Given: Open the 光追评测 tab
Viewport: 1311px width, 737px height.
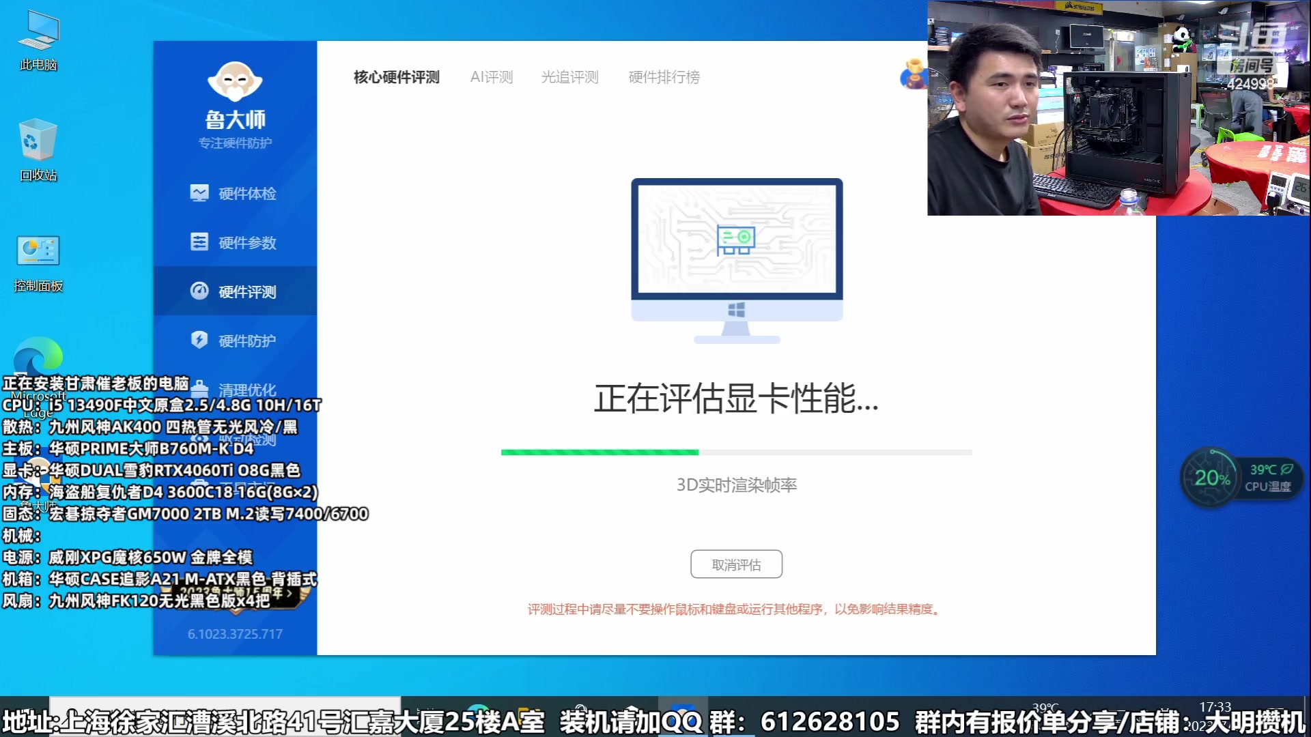Looking at the screenshot, I should pyautogui.click(x=570, y=77).
